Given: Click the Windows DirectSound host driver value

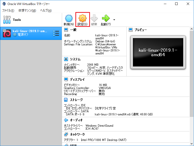Looking at the screenshot, I should [x=99, y=126].
